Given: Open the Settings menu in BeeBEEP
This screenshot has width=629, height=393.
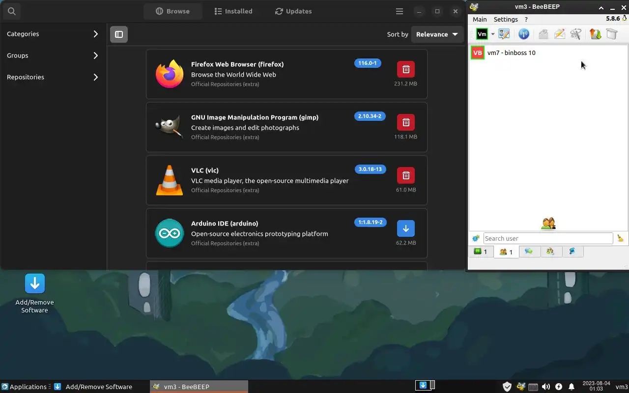Looking at the screenshot, I should pyautogui.click(x=506, y=19).
